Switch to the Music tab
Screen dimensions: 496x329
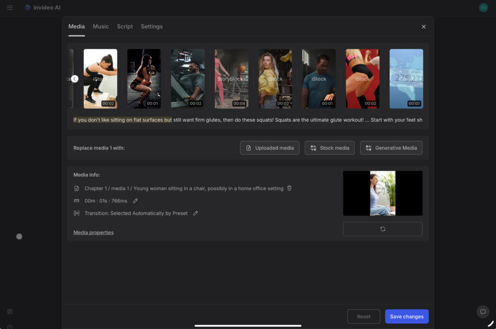101,27
